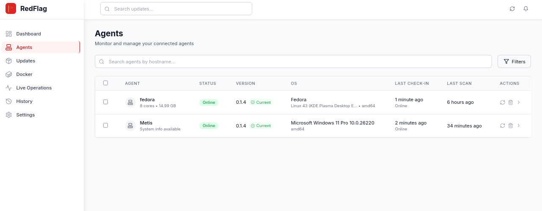Viewport: 542px width, 211px height.
Task: Go to Dashboard in sidebar
Action: pyautogui.click(x=28, y=34)
